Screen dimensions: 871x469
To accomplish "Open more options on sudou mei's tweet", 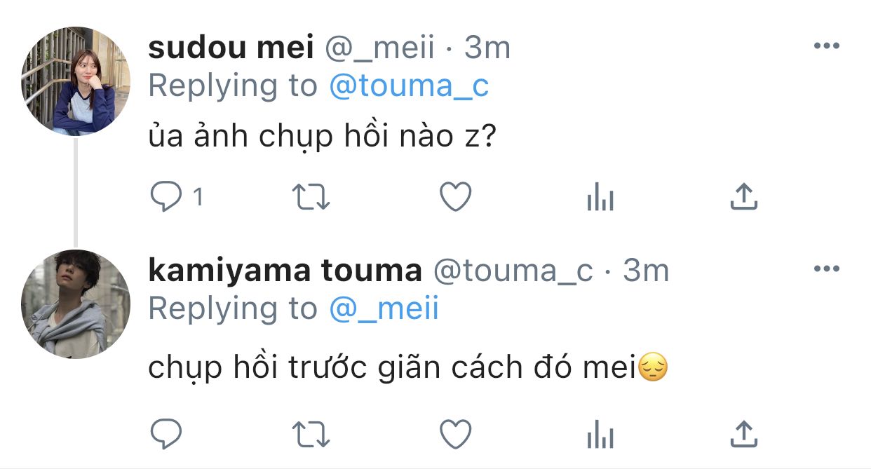I will coord(826,46).
